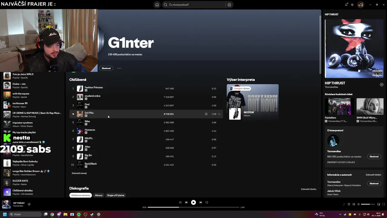Toggle repeat mode
Image resolution: width=387 pixels, height=218 pixels.
coord(207,203)
